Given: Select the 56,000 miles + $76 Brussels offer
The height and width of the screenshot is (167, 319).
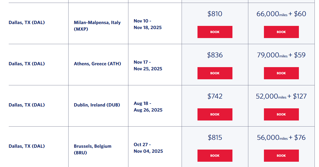Looking at the screenshot, I should coord(281,137).
